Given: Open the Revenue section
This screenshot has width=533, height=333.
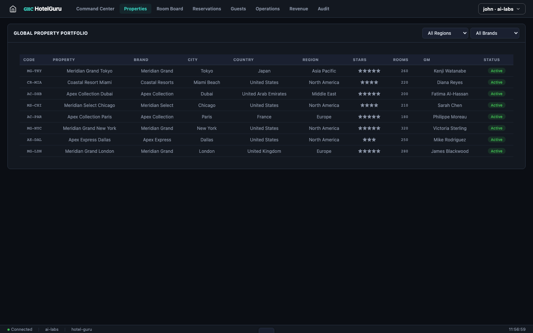Looking at the screenshot, I should coord(299,9).
